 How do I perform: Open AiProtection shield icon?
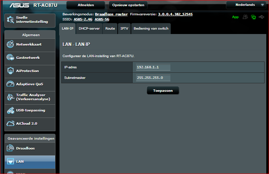(10, 70)
